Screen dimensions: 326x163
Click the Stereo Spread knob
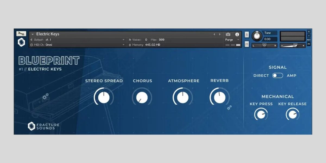pyautogui.click(x=104, y=97)
